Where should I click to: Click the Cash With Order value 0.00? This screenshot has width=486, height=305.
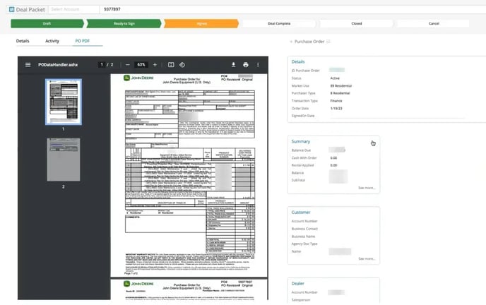tap(333, 158)
